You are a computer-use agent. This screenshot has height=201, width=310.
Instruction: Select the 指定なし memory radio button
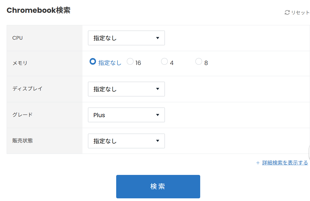pos(93,61)
